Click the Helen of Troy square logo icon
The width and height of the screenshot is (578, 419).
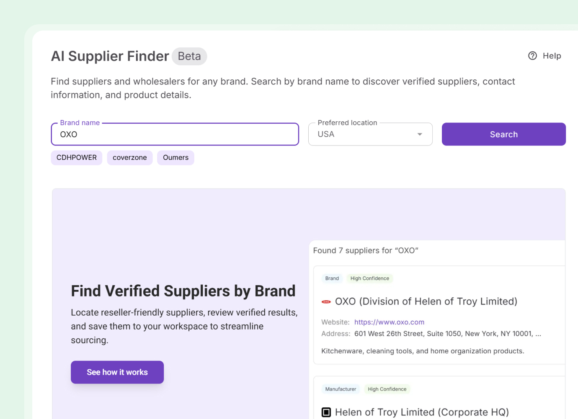pyautogui.click(x=326, y=412)
